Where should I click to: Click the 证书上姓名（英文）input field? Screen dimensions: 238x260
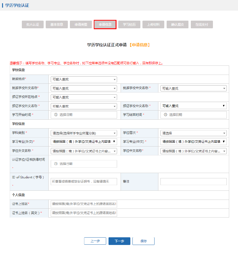[84, 213]
